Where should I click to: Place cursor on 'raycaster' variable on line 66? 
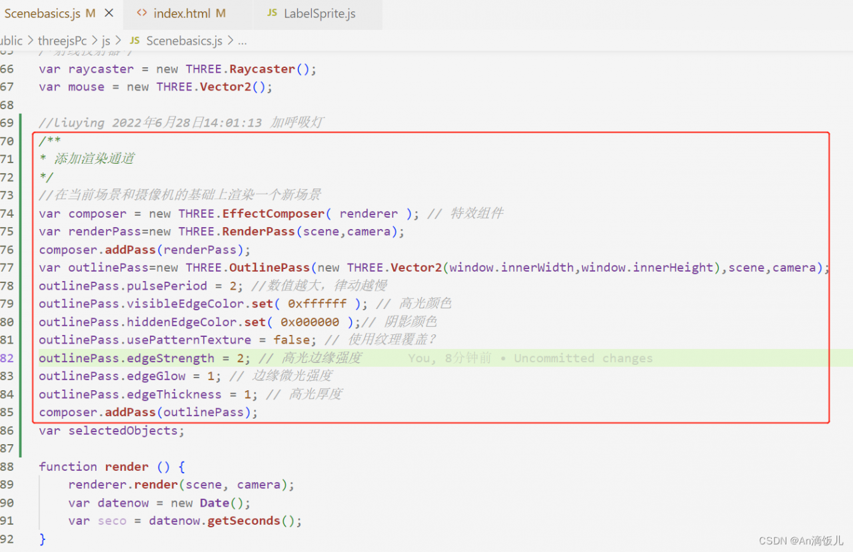click(x=101, y=69)
